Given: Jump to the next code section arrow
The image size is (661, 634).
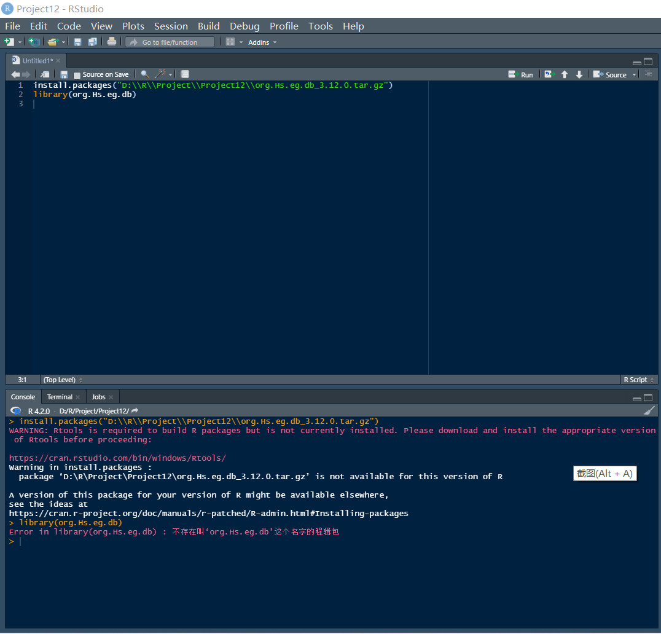Looking at the screenshot, I should click(579, 74).
